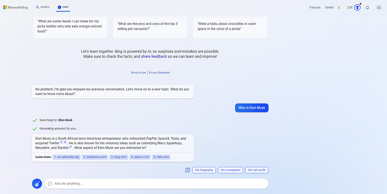
Task: Click the chat bubble icon in the input box
Action: 50,184
